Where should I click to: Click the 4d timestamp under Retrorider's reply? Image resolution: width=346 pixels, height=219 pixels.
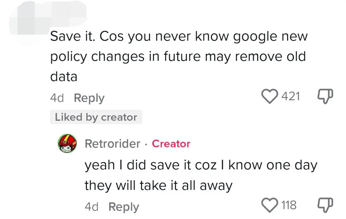click(x=92, y=207)
